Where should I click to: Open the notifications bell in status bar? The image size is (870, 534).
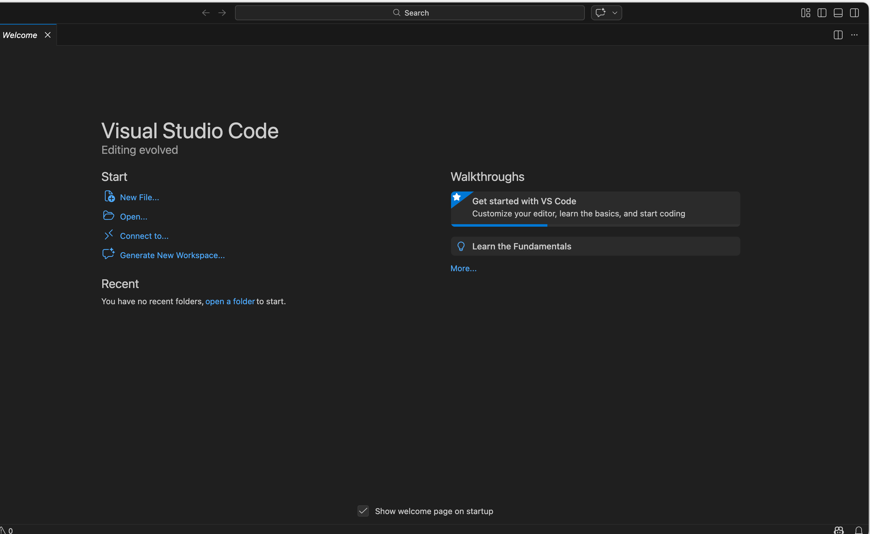click(858, 530)
